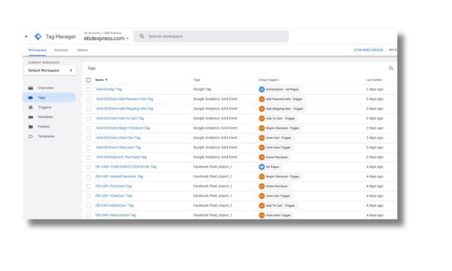The image size is (452, 271).
Task: Select checkbox for FB-CAPI- Purchase-Tag
Action: point(89,186)
